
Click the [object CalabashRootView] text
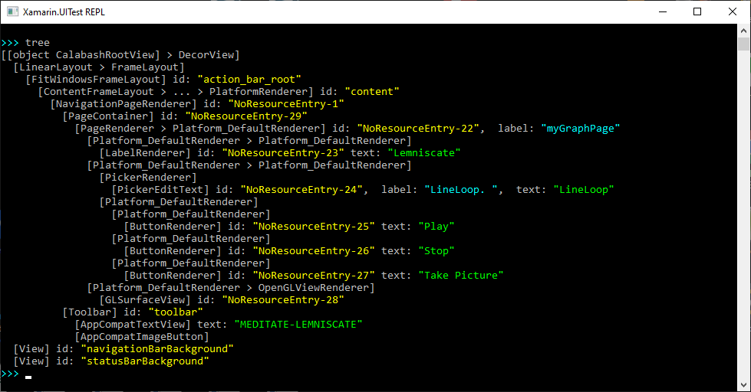coord(84,55)
